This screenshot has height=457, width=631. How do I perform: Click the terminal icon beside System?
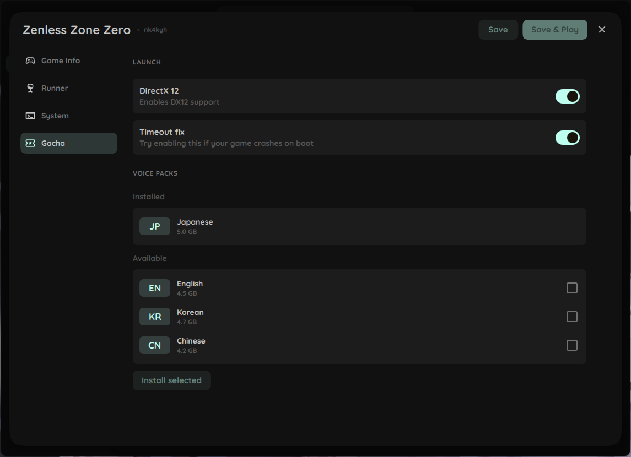30,116
